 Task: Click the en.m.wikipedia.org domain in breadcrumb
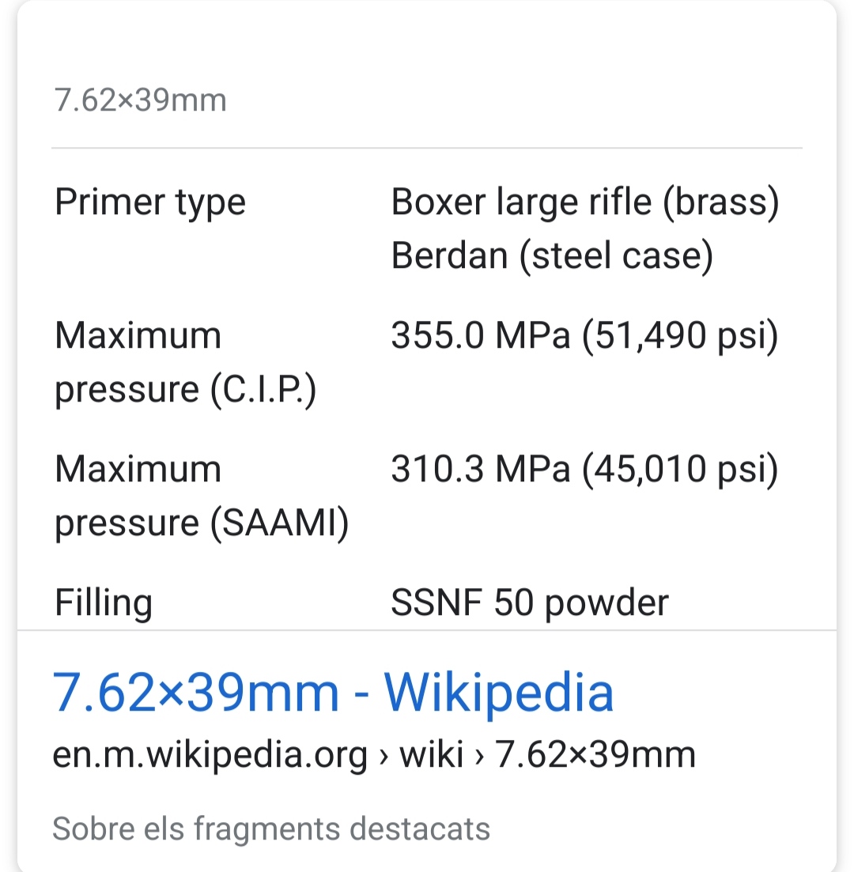[x=210, y=755]
